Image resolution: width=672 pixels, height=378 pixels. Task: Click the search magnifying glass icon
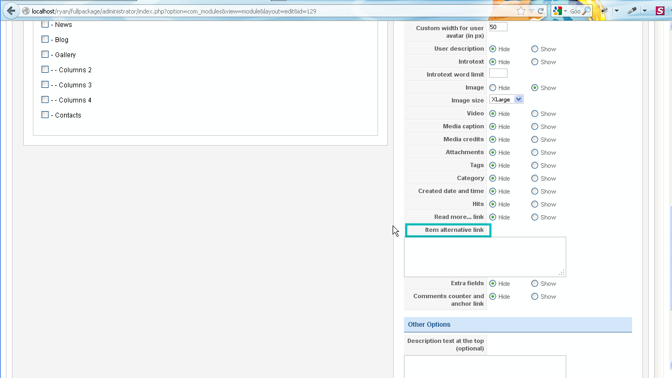click(x=587, y=11)
